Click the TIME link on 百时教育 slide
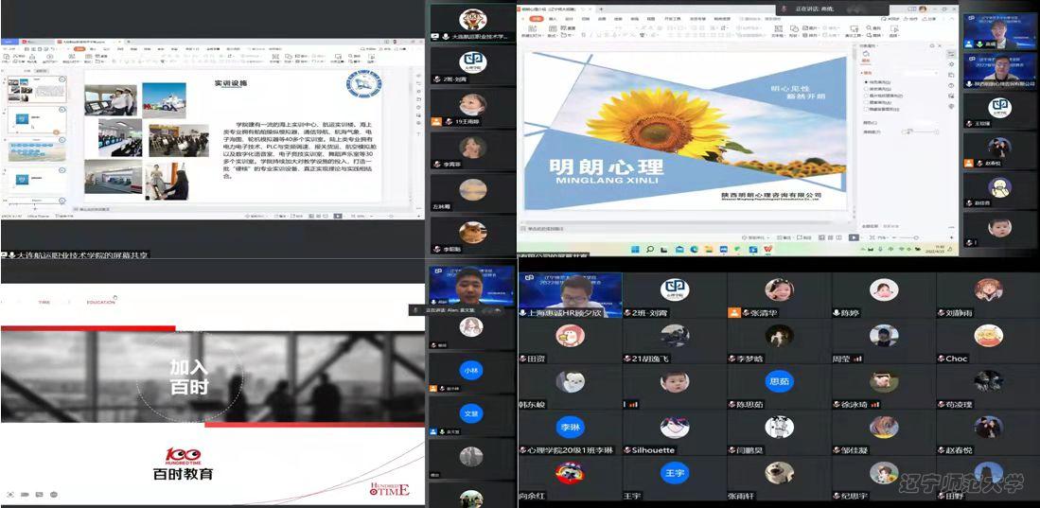1040x508 pixels. [44, 302]
